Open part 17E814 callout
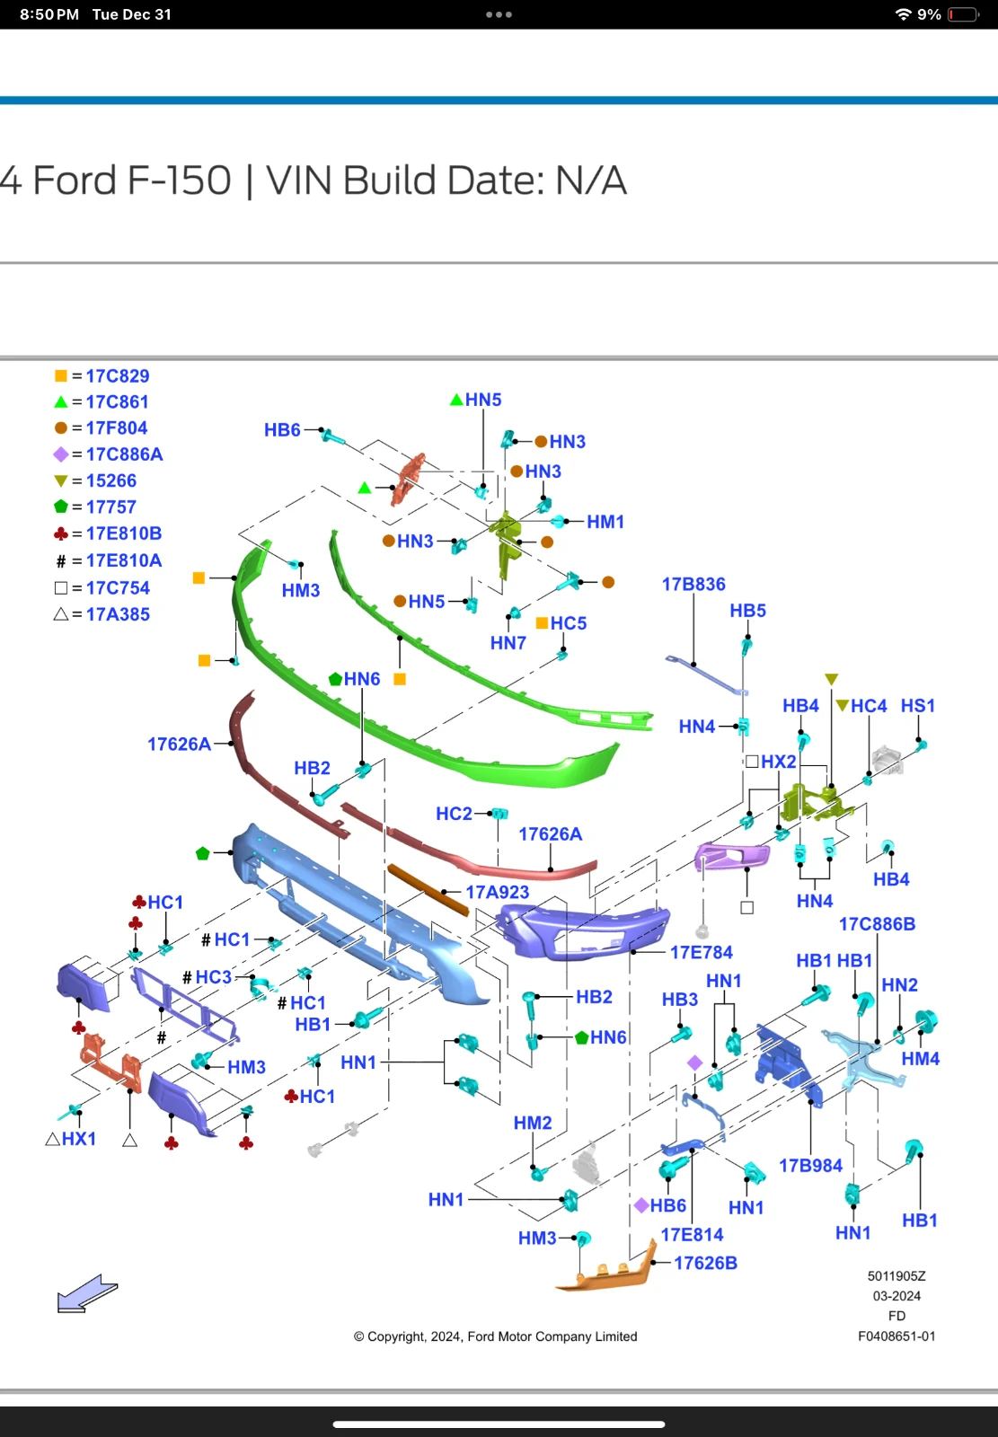998x1437 pixels. pyautogui.click(x=693, y=1235)
